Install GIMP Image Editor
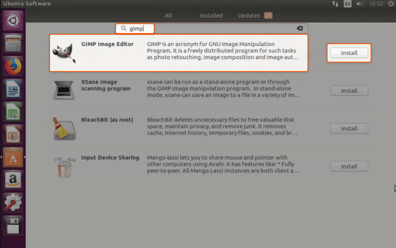This screenshot has width=396, height=248. click(x=349, y=53)
